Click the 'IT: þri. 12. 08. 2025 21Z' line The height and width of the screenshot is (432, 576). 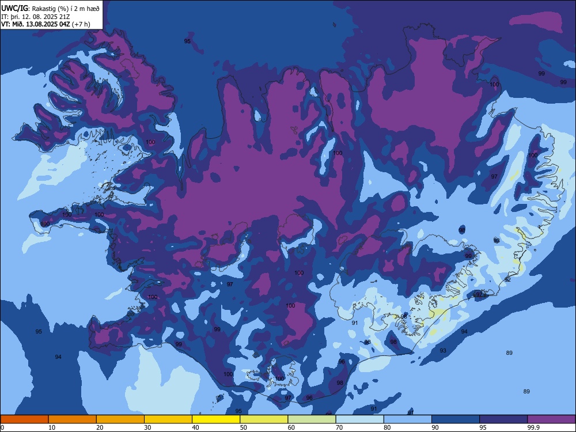pyautogui.click(x=36, y=17)
